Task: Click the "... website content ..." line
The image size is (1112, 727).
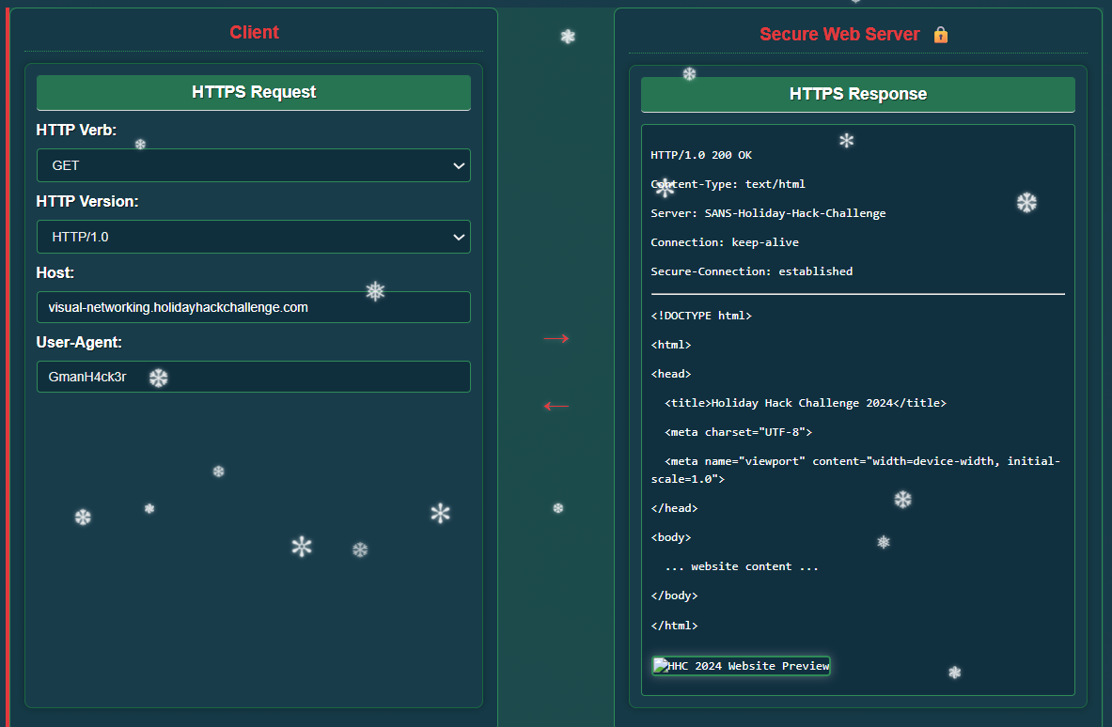Action: click(x=741, y=567)
